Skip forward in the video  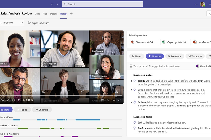point(8,100)
